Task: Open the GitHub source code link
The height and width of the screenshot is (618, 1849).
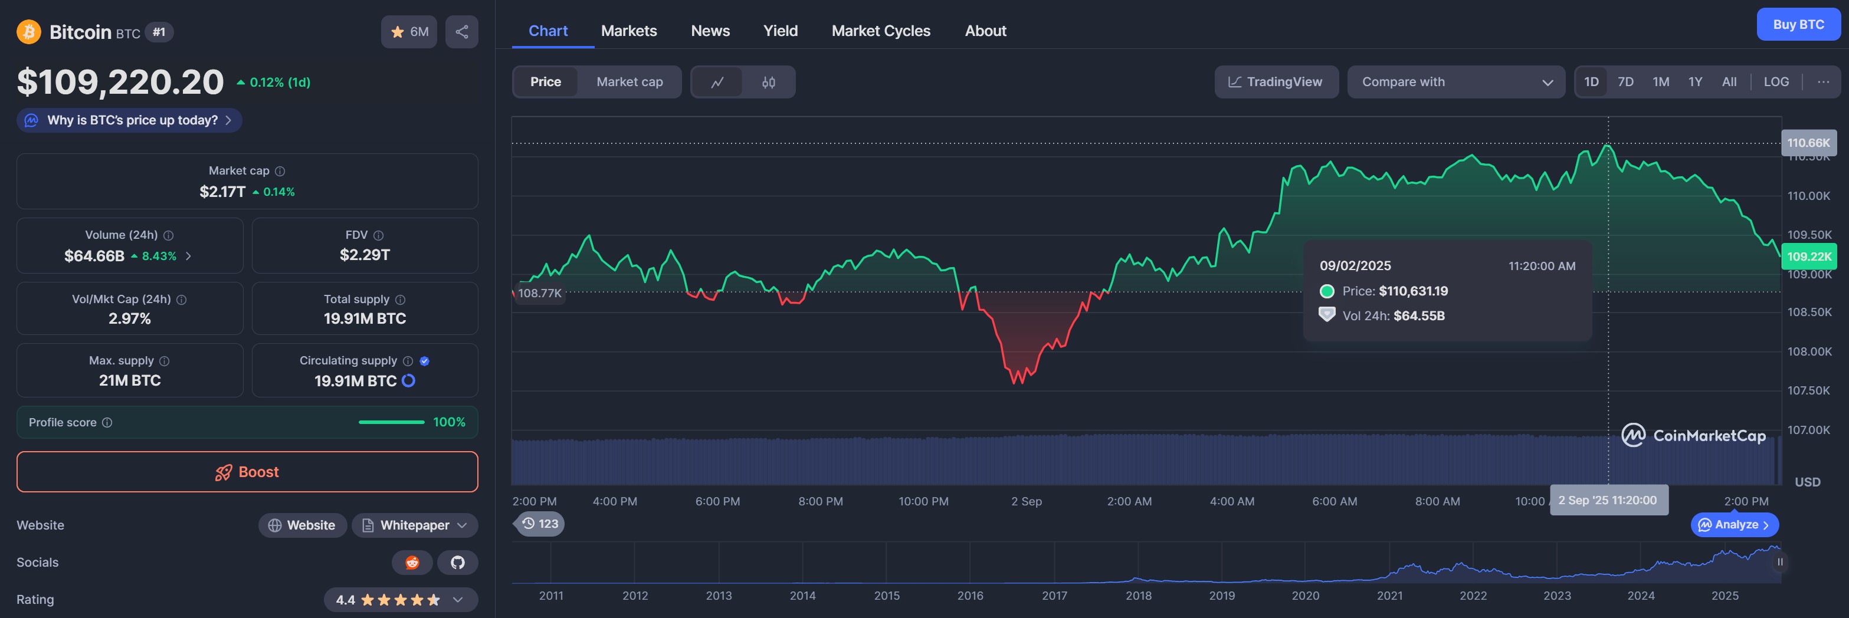Action: (x=457, y=562)
